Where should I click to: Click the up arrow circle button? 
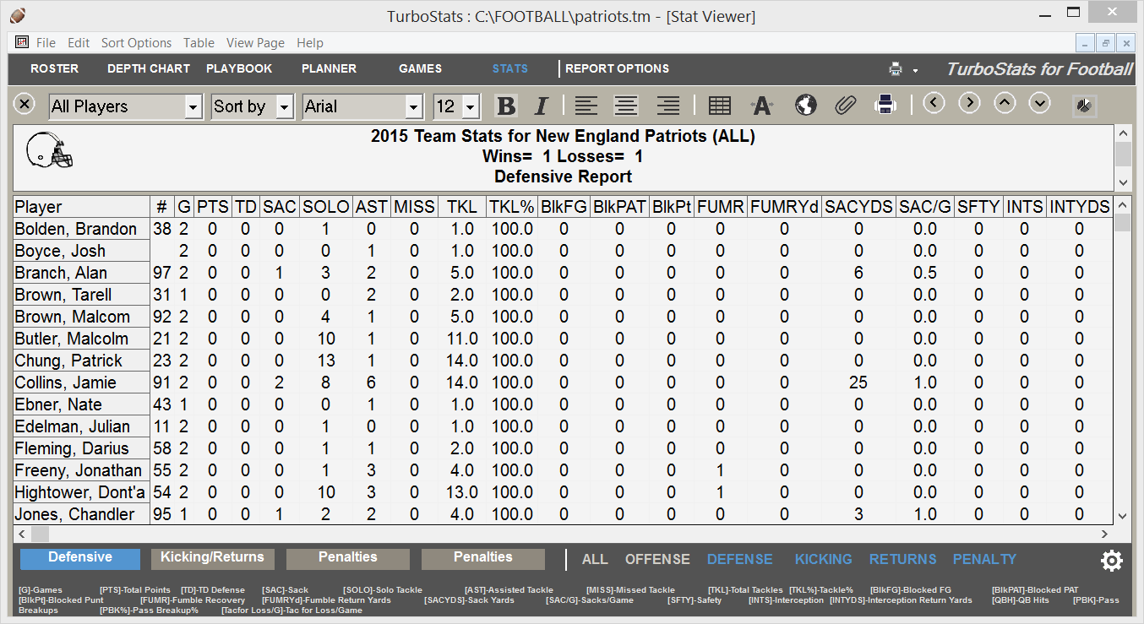[x=1005, y=103]
